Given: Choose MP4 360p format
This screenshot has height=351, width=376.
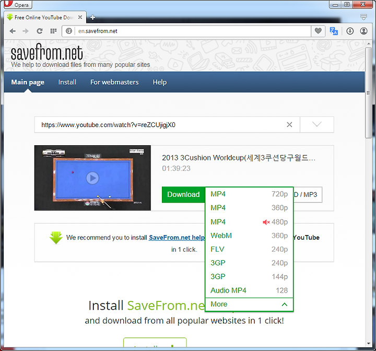Looking at the screenshot, I should [249, 207].
